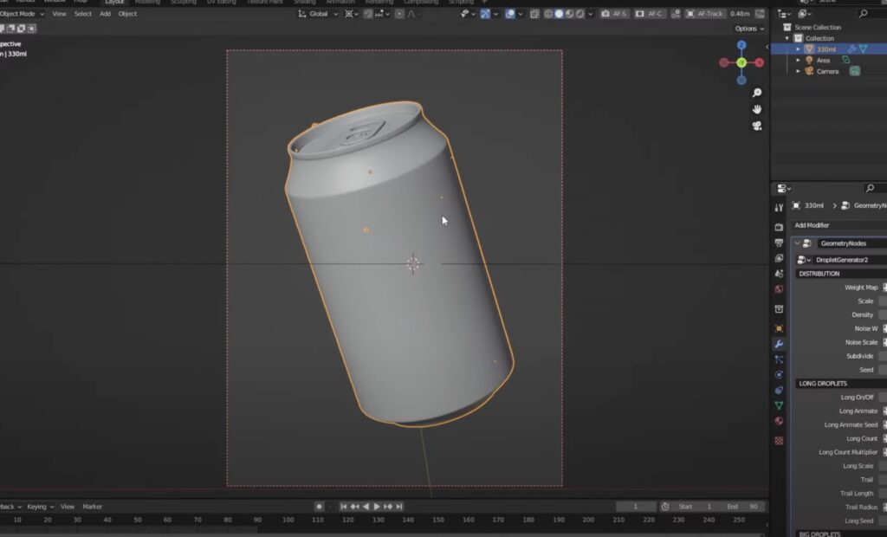Toggle proportional editing button
887x537 pixels.
399,14
